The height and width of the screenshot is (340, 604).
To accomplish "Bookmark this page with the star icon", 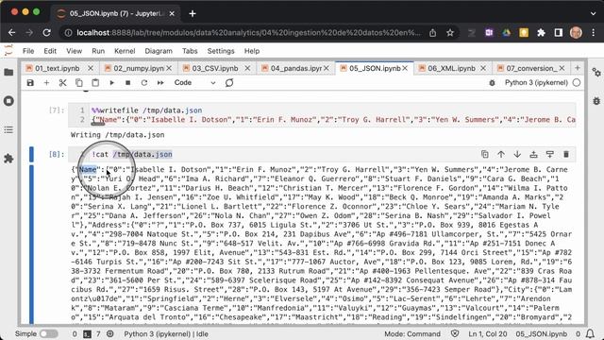I will pyautogui.click(x=450, y=33).
